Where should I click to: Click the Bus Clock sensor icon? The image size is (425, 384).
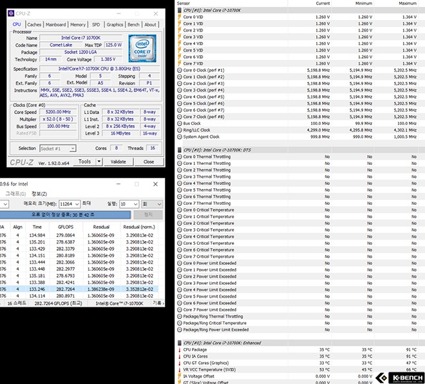click(x=180, y=124)
